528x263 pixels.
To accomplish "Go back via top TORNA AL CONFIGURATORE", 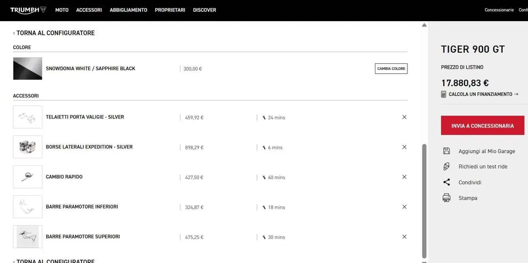I will pyautogui.click(x=54, y=33).
